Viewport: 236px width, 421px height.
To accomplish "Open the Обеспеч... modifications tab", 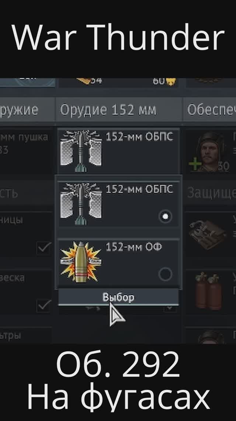I will pyautogui.click(x=210, y=110).
